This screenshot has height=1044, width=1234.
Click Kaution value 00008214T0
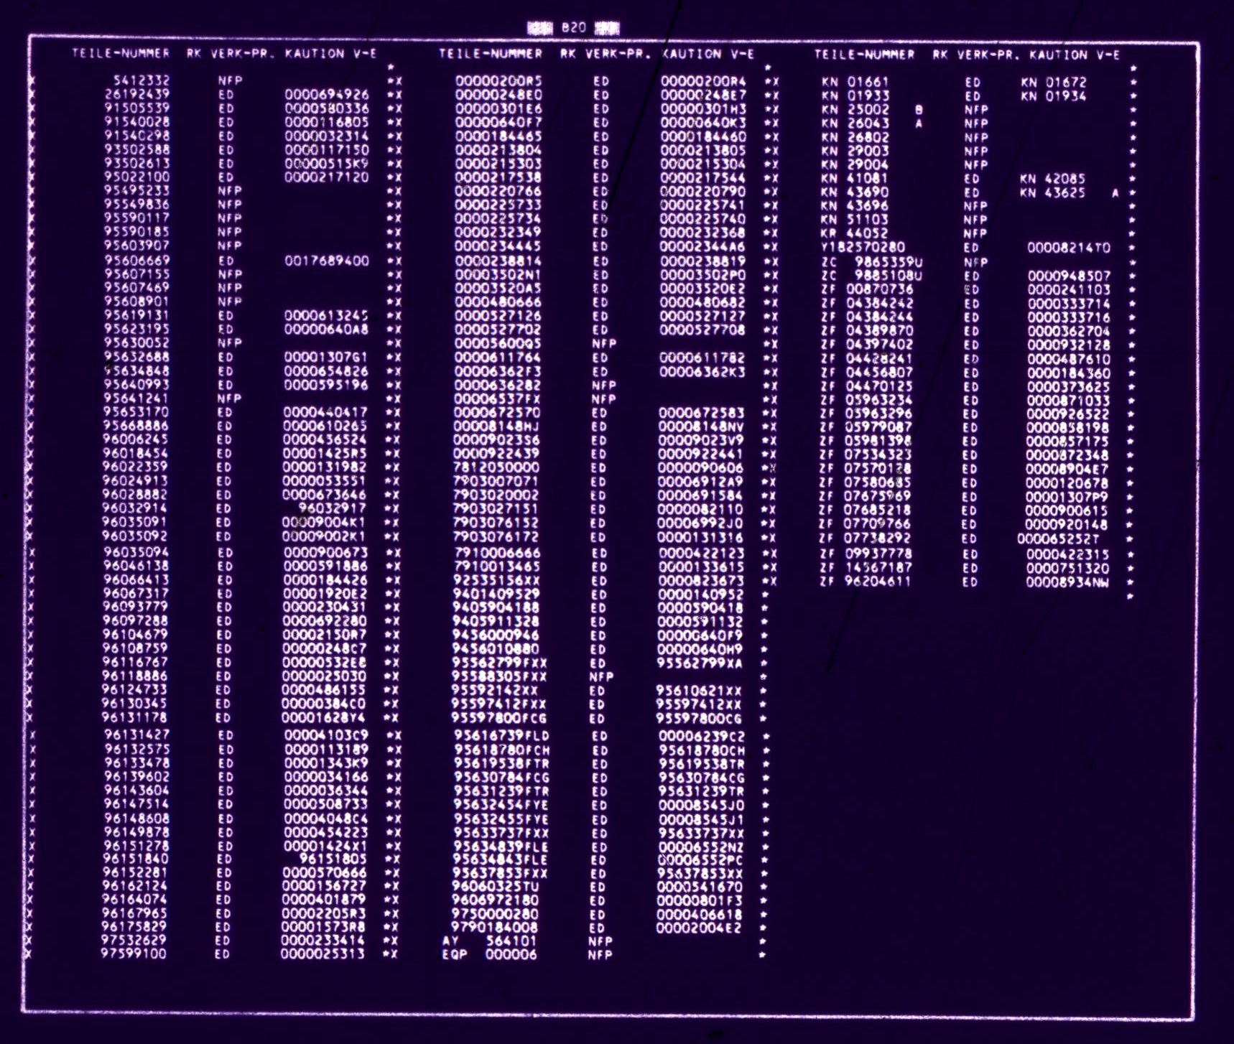[x=1069, y=248]
